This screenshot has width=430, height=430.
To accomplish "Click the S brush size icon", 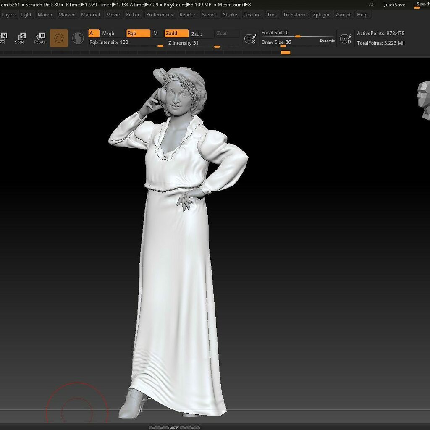I will [x=250, y=39].
